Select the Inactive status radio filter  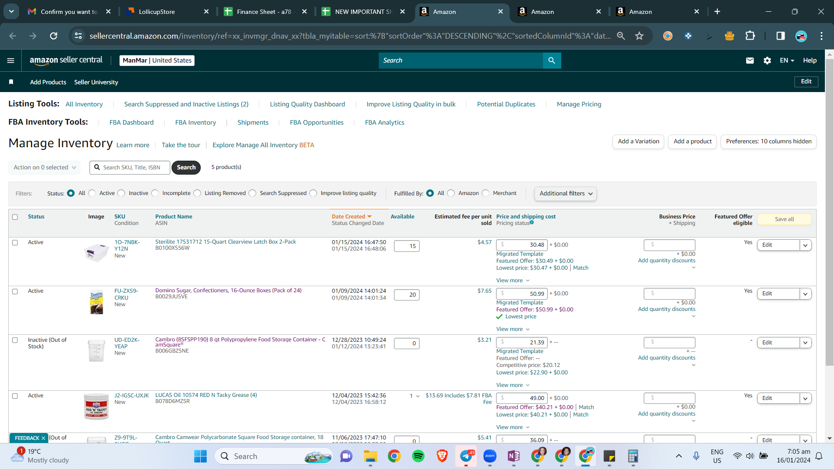click(x=122, y=193)
